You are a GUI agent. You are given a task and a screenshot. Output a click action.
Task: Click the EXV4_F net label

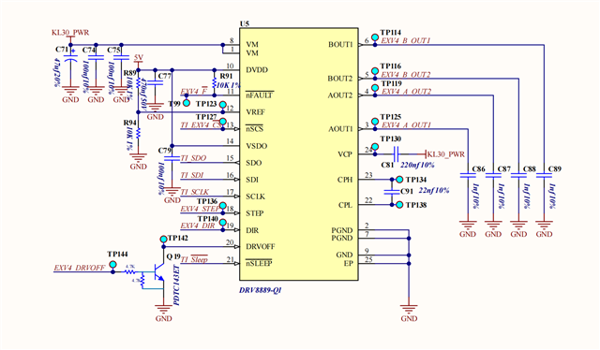click(x=194, y=92)
